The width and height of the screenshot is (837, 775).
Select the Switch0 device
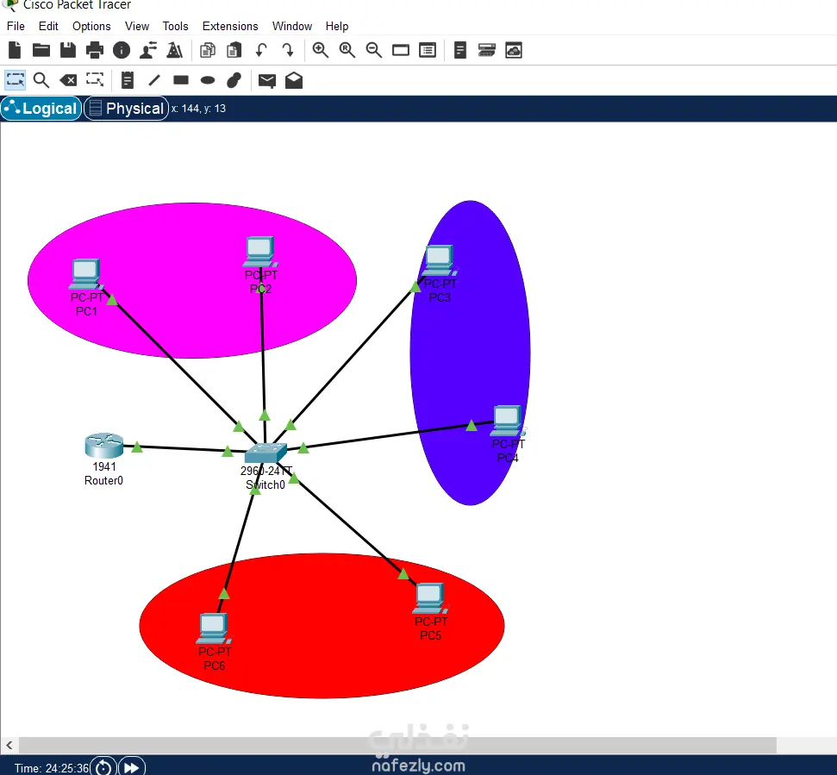265,453
